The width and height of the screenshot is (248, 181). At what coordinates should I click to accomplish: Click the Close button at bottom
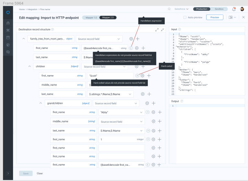40,173
